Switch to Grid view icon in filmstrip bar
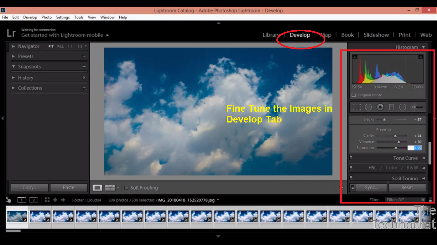The height and width of the screenshot is (245, 437). 47,200
